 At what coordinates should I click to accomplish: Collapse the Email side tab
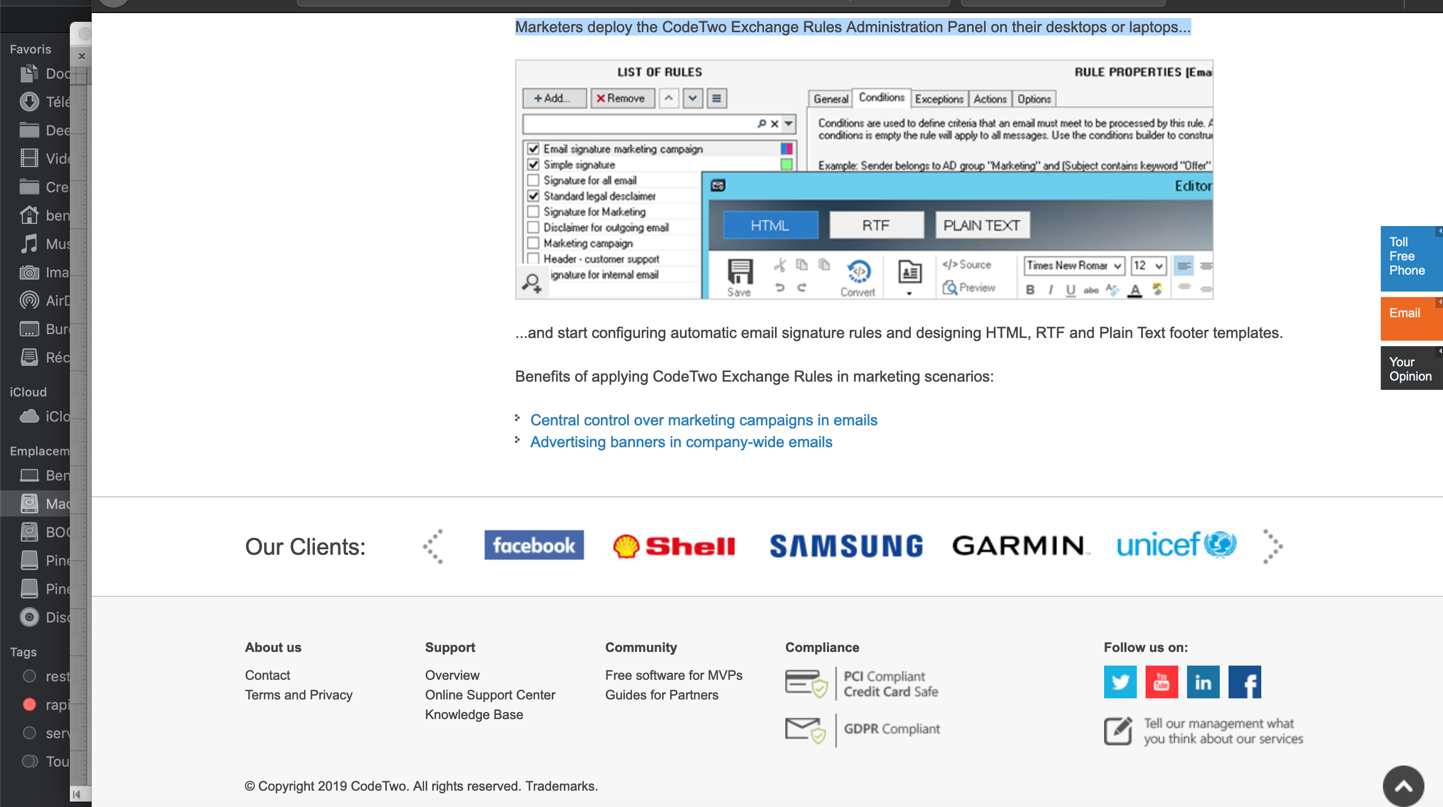[1439, 302]
